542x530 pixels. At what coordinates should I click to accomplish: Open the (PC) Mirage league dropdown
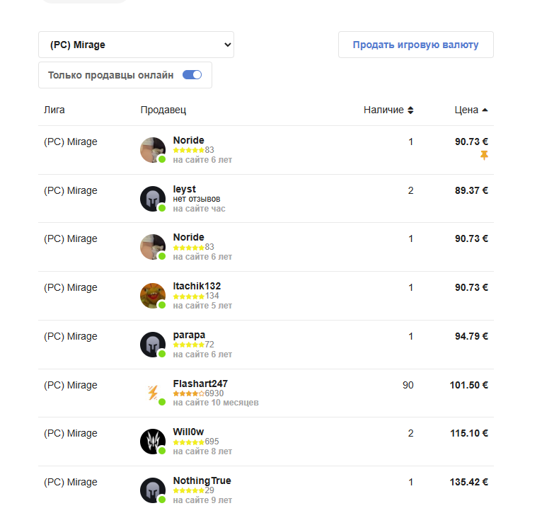136,45
